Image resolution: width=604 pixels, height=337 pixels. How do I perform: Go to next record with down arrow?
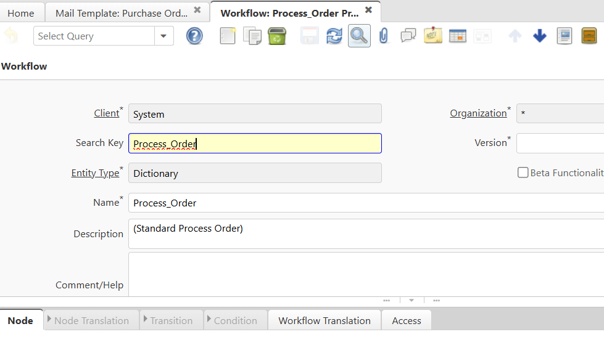pyautogui.click(x=540, y=36)
